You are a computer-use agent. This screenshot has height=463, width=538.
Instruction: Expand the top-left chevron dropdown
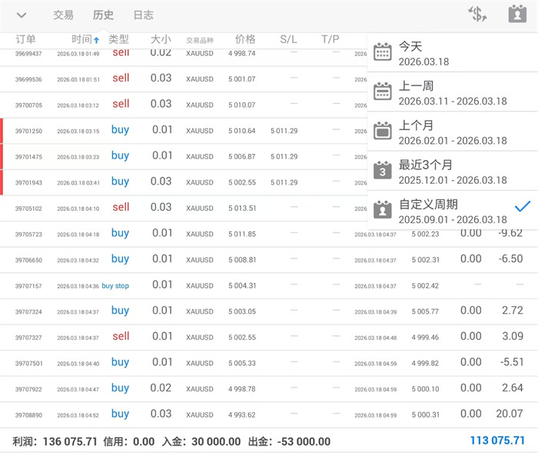coord(22,15)
